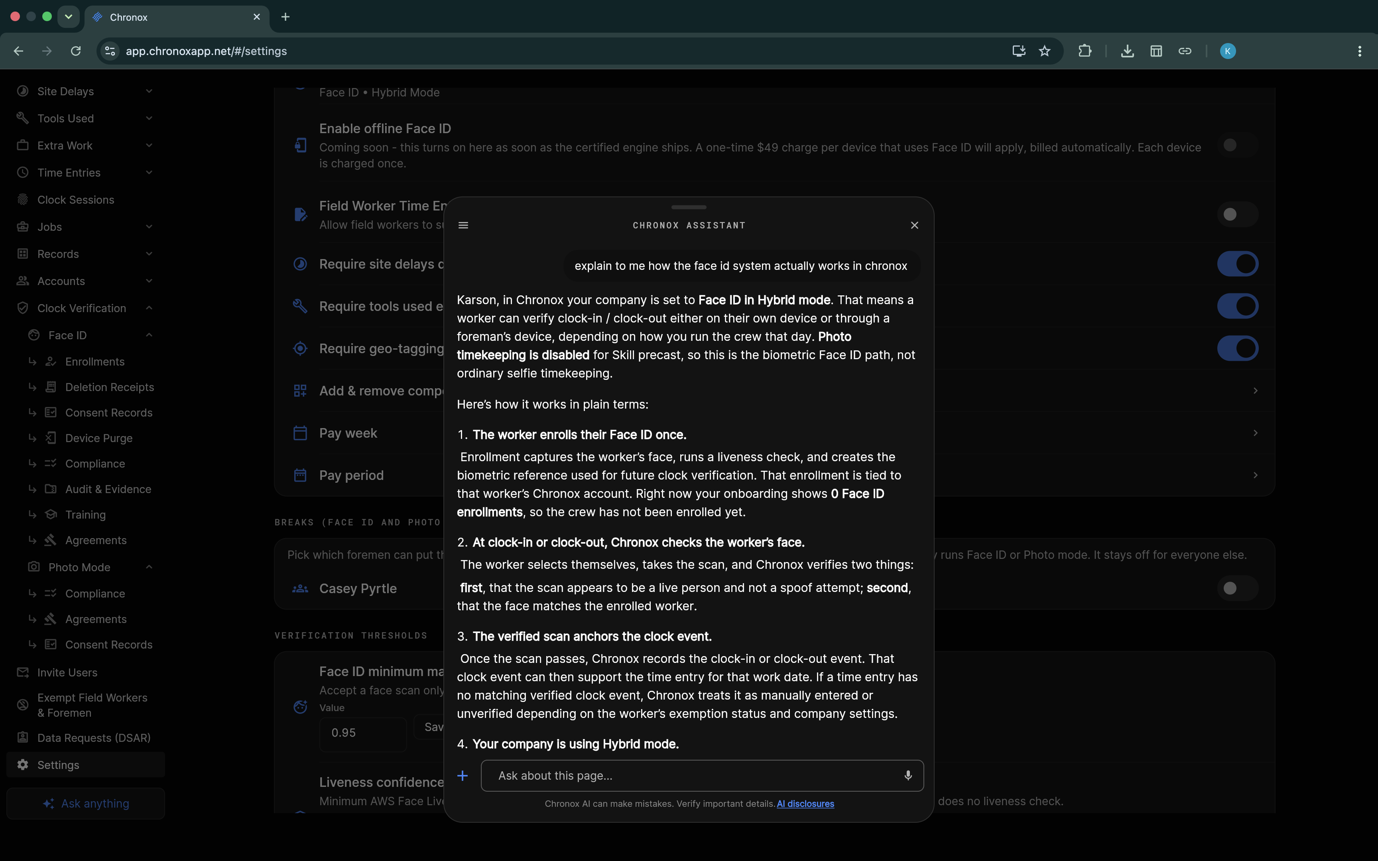Collapse the Face ID submenu
This screenshot has height=861, width=1378.
click(149, 335)
